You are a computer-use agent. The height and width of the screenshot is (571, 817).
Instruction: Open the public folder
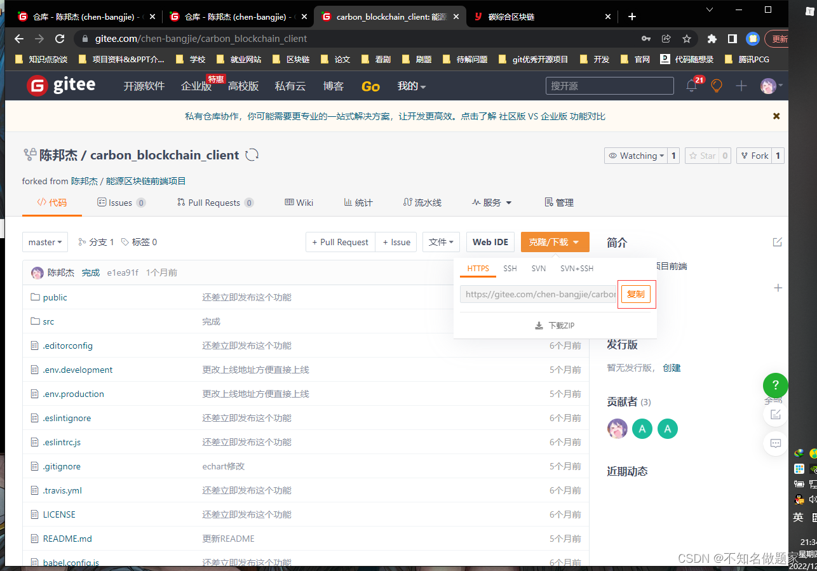point(55,297)
